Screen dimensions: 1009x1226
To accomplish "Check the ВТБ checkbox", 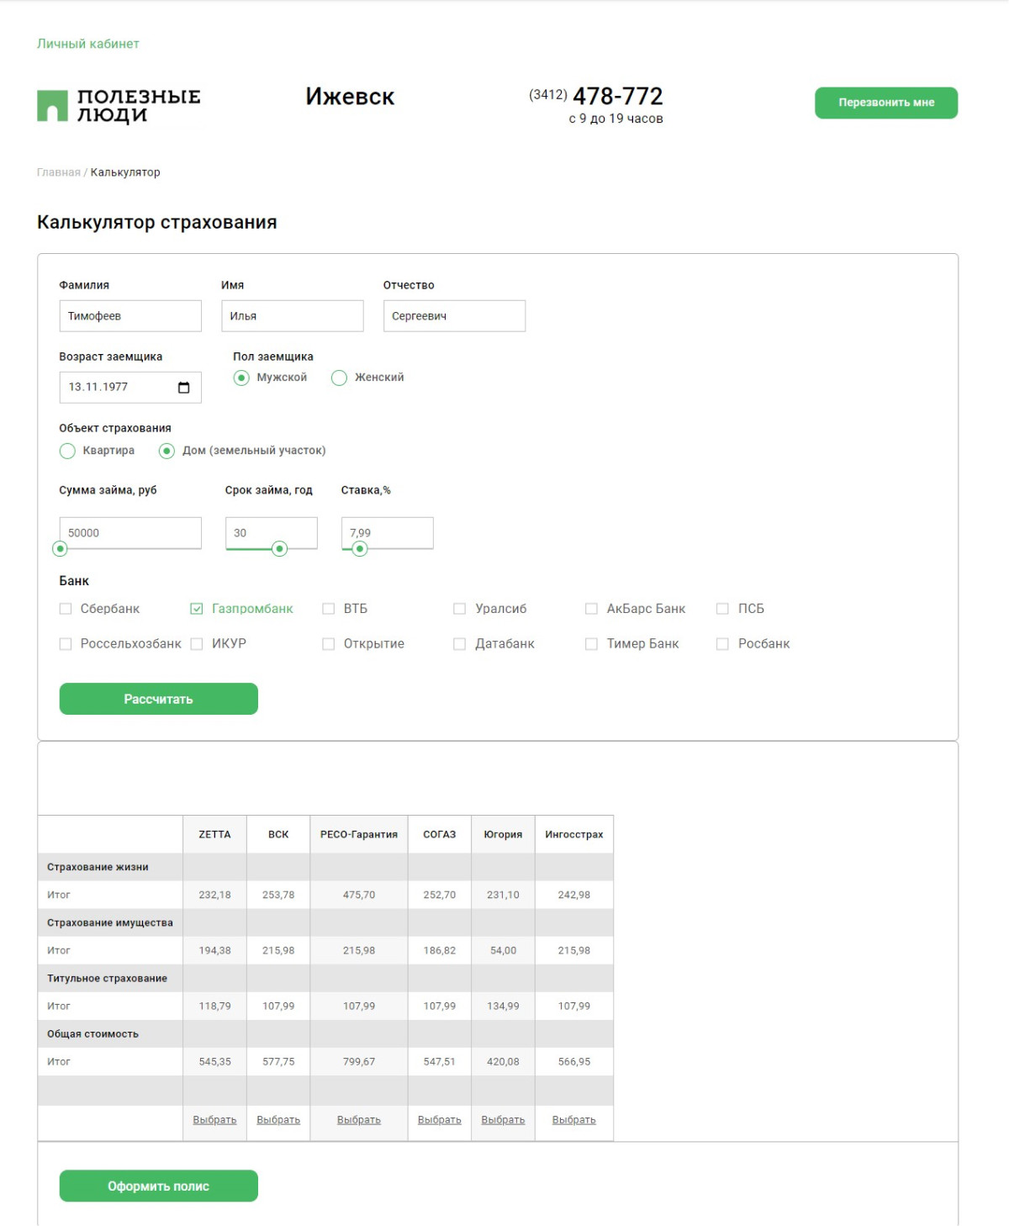I will click(x=329, y=609).
